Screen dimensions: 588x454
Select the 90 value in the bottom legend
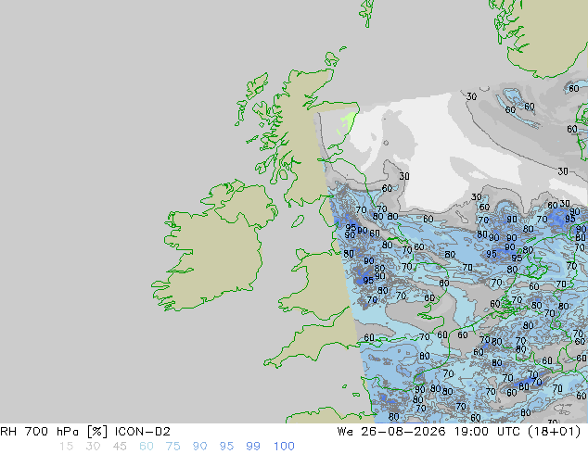coord(199,447)
